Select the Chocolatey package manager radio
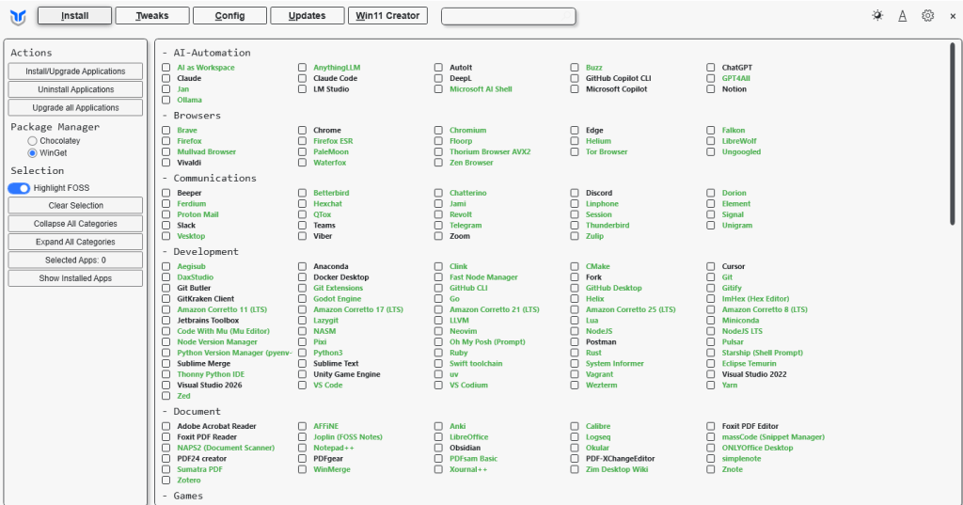This screenshot has width=963, height=505. [x=32, y=141]
